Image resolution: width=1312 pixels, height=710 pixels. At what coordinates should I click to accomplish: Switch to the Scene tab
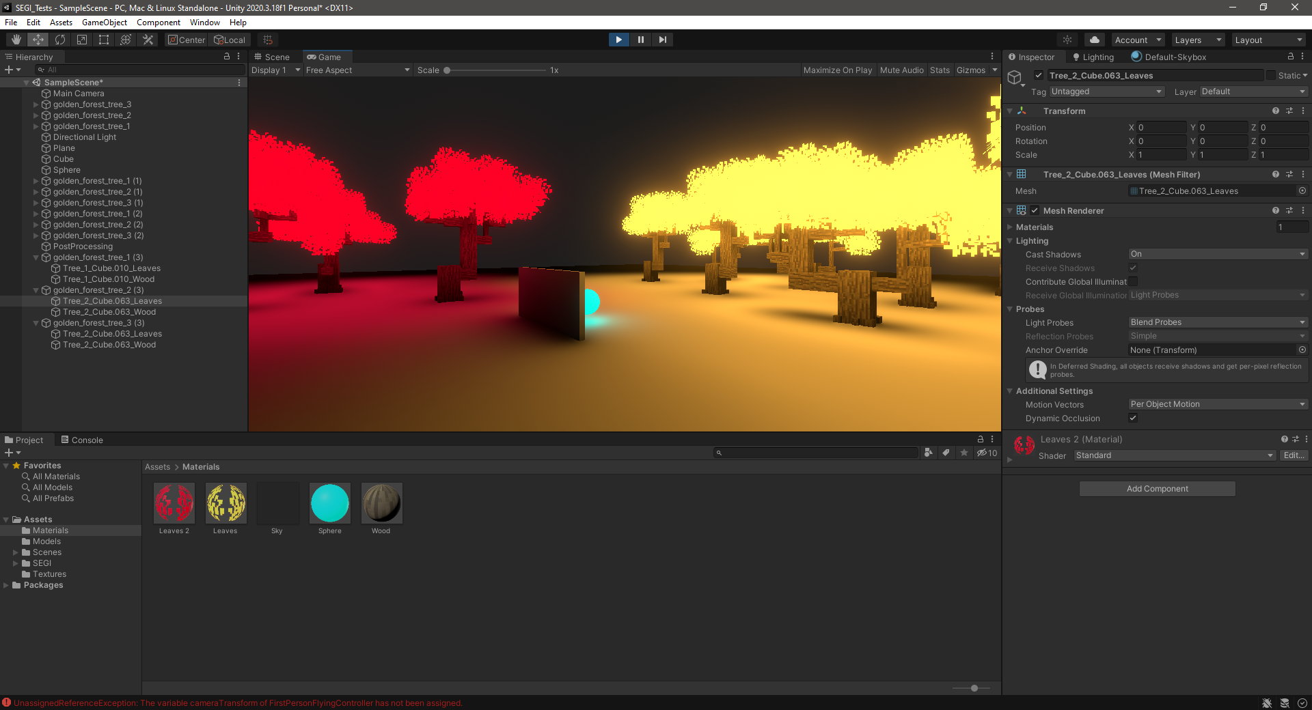pyautogui.click(x=273, y=57)
